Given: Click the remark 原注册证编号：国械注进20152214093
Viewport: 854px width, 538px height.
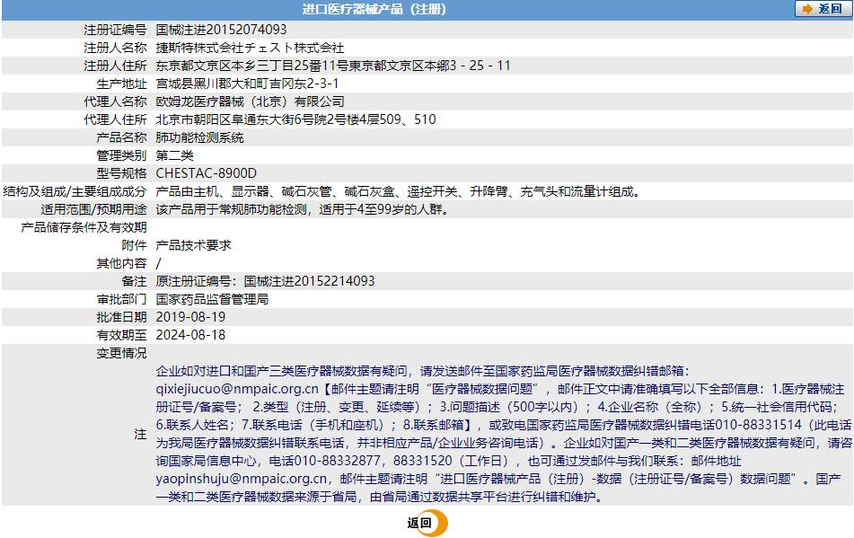Looking at the screenshot, I should (265, 281).
